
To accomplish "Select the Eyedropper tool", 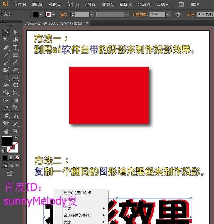I will (6, 108).
